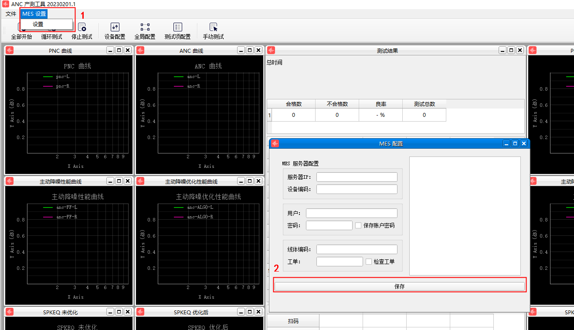Click the PNC 曲线 window icon
Image resolution: width=574 pixels, height=330 pixels.
(x=10, y=50)
